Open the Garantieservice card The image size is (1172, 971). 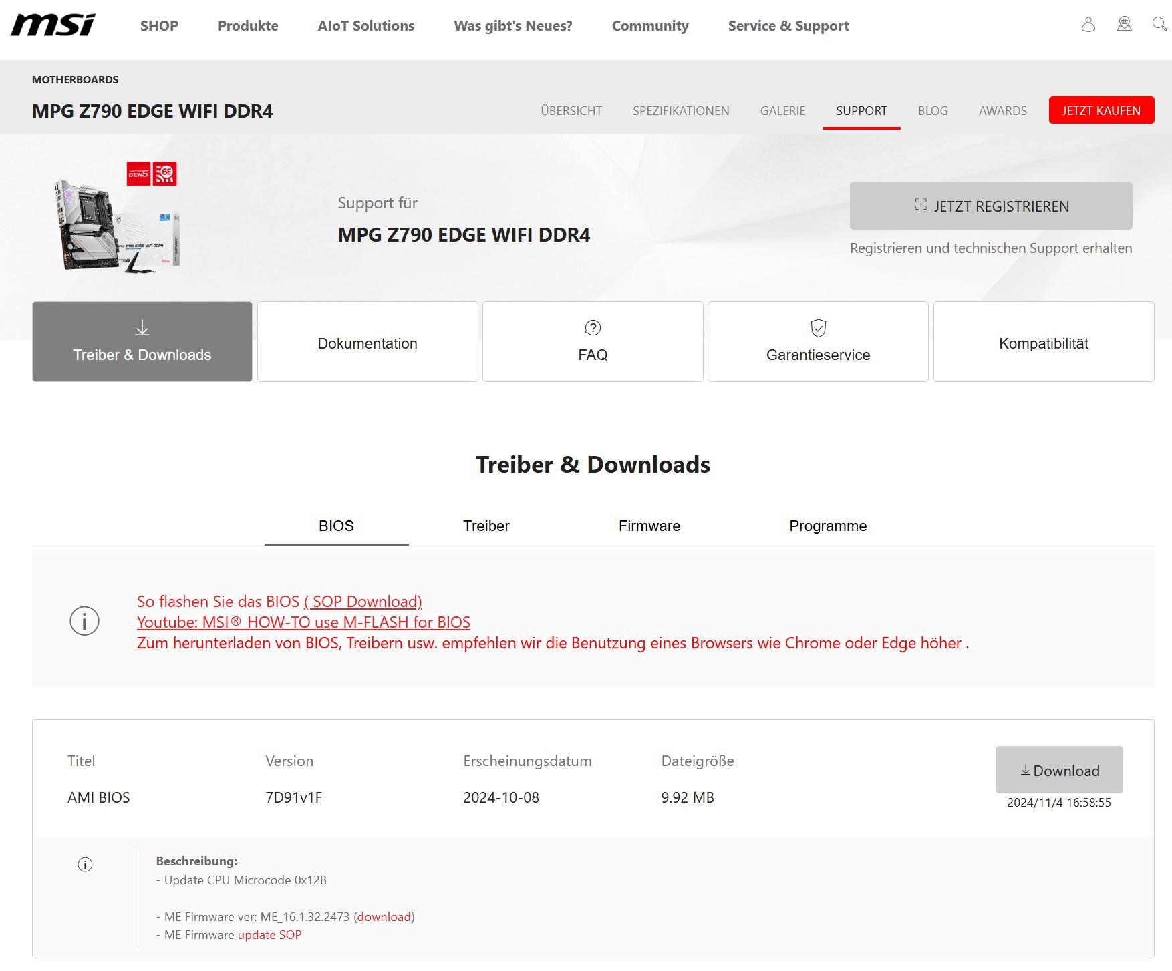[818, 341]
